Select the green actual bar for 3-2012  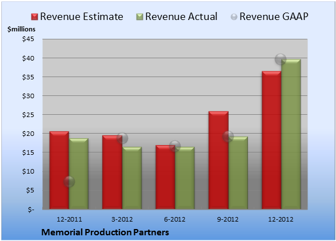132,178
